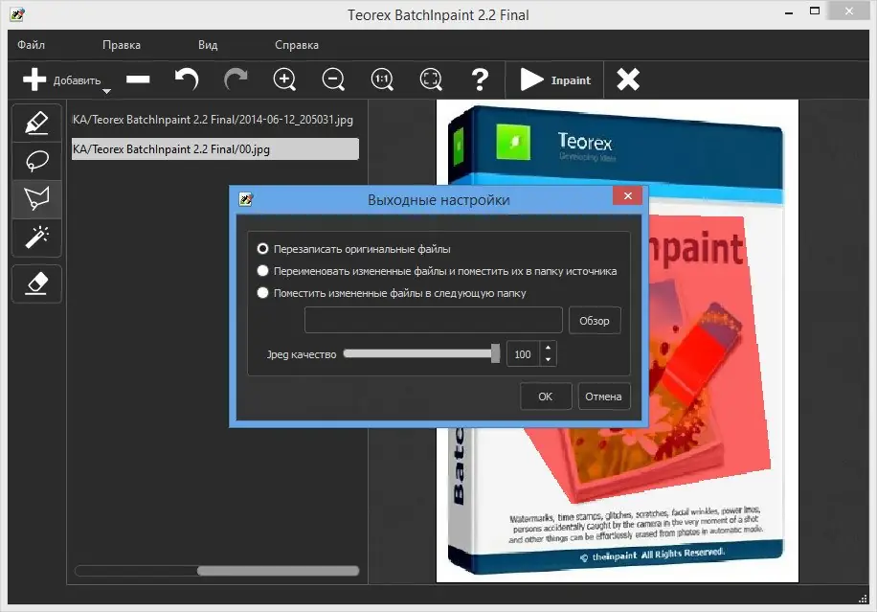
Task: Click the output folder path field
Action: pyautogui.click(x=434, y=320)
